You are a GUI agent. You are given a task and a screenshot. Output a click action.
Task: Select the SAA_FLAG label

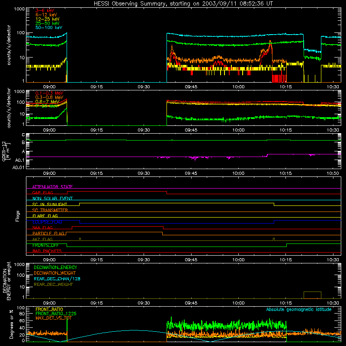[42, 227]
